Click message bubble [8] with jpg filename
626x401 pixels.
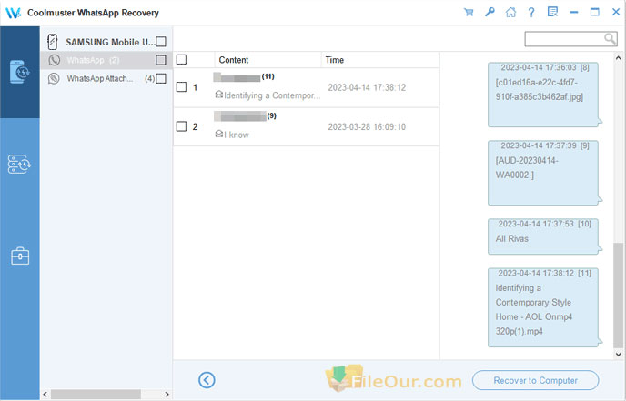point(544,95)
